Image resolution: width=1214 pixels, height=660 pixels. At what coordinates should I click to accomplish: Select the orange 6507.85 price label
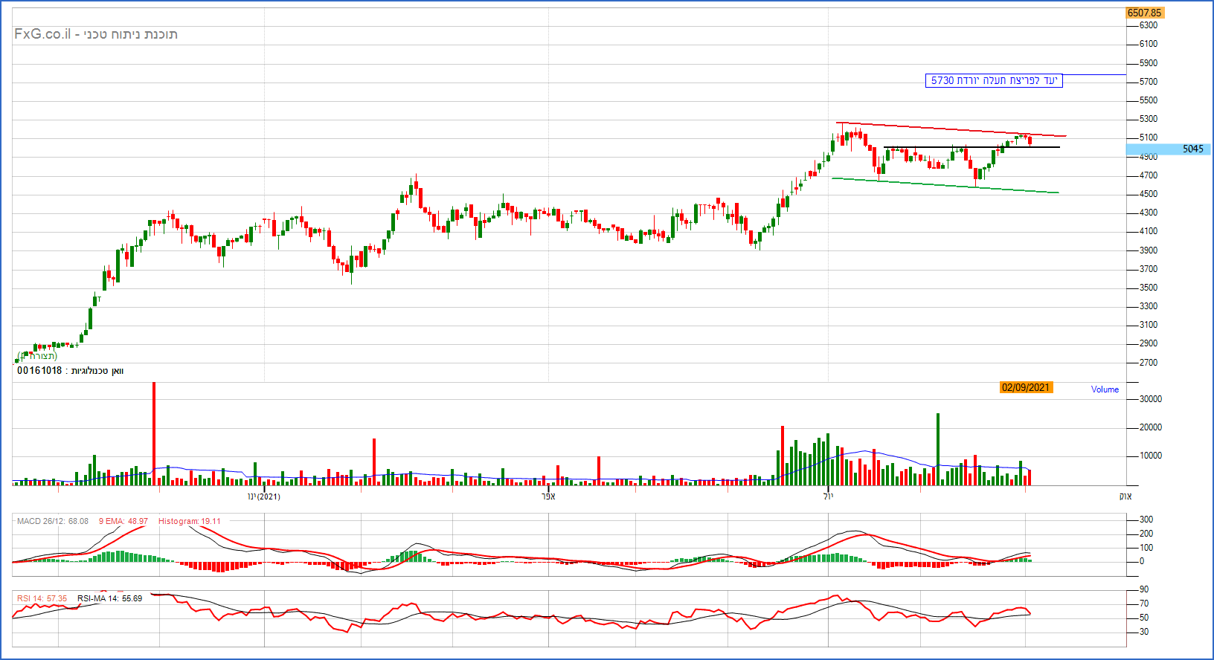(x=1144, y=13)
